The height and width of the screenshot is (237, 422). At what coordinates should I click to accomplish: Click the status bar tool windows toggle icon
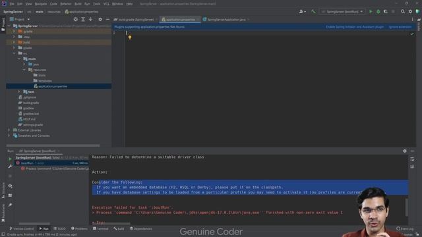pos(3,234)
